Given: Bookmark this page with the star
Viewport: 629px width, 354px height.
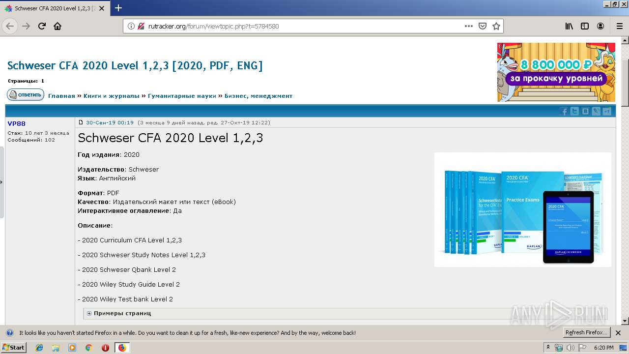Looking at the screenshot, I should coord(496,26).
